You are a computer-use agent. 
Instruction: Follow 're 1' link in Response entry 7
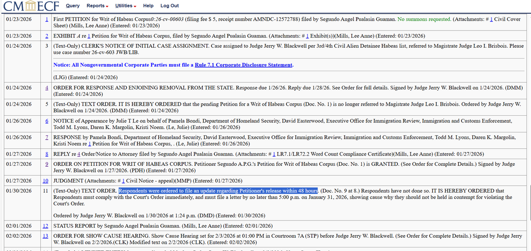pyautogui.click(x=90, y=144)
